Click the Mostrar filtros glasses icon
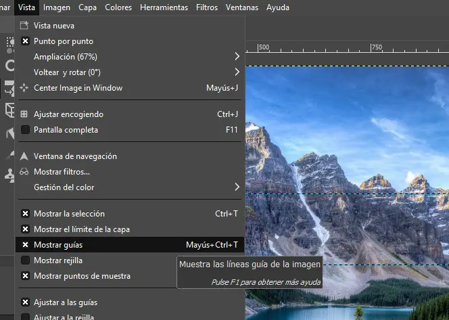 [x=25, y=172]
